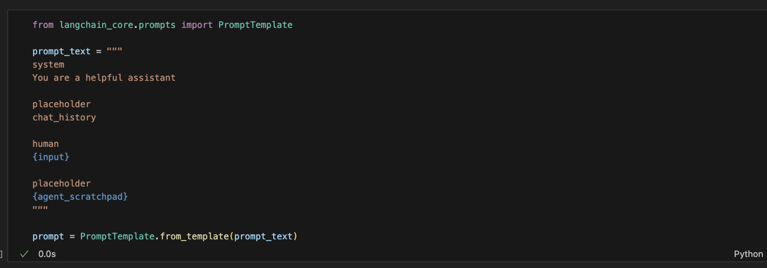Click prompt_text argument inside from_template parentheses

click(263, 236)
